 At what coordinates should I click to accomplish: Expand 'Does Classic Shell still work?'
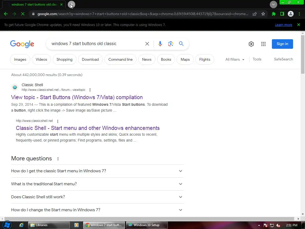click(x=97, y=197)
